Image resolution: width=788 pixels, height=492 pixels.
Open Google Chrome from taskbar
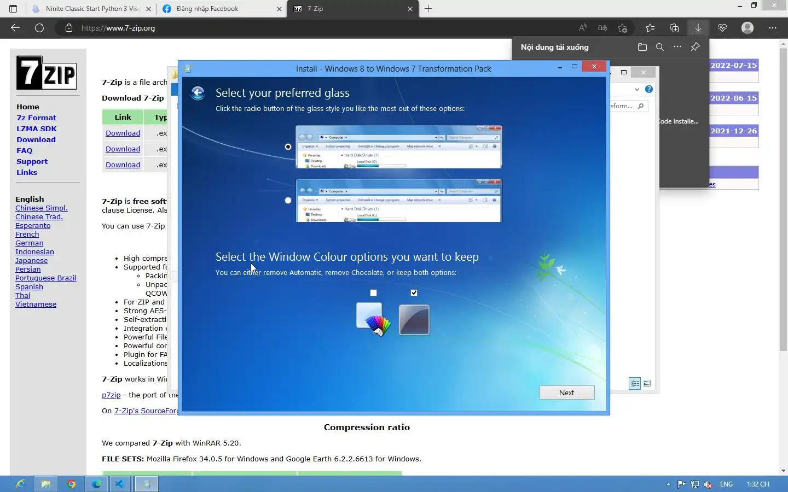point(71,484)
